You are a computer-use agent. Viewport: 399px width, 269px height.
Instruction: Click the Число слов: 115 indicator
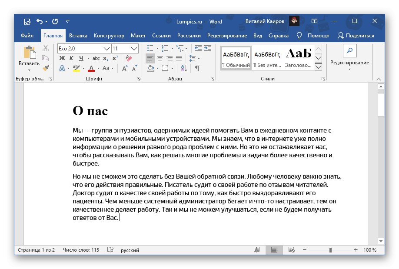[x=81, y=250]
